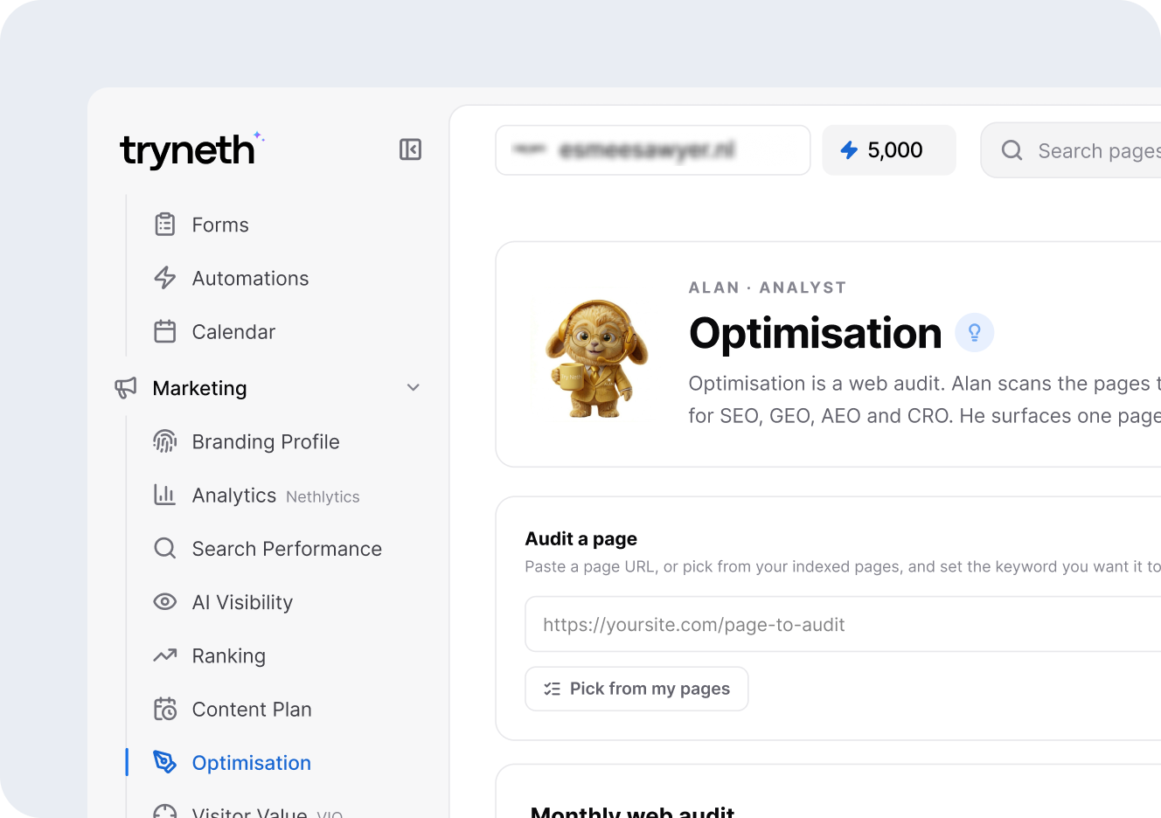Click the Alan mascot image

coord(596,357)
